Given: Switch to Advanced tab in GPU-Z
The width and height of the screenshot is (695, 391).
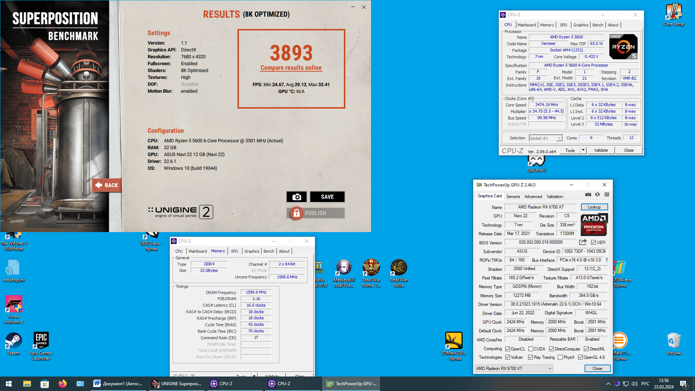Looking at the screenshot, I should pyautogui.click(x=533, y=197).
